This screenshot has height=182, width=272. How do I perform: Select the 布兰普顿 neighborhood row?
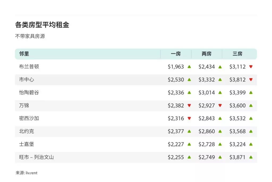[136, 67]
